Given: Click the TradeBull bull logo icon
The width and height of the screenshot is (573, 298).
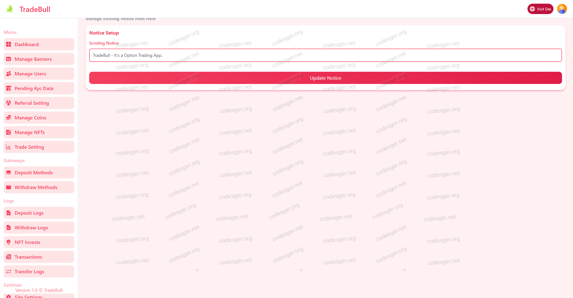Looking at the screenshot, I should (x=10, y=9).
